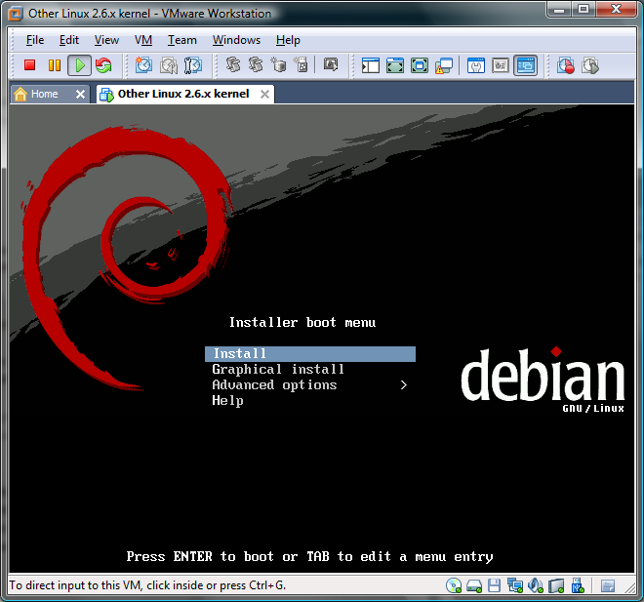Click the sound card status icon

535,585
